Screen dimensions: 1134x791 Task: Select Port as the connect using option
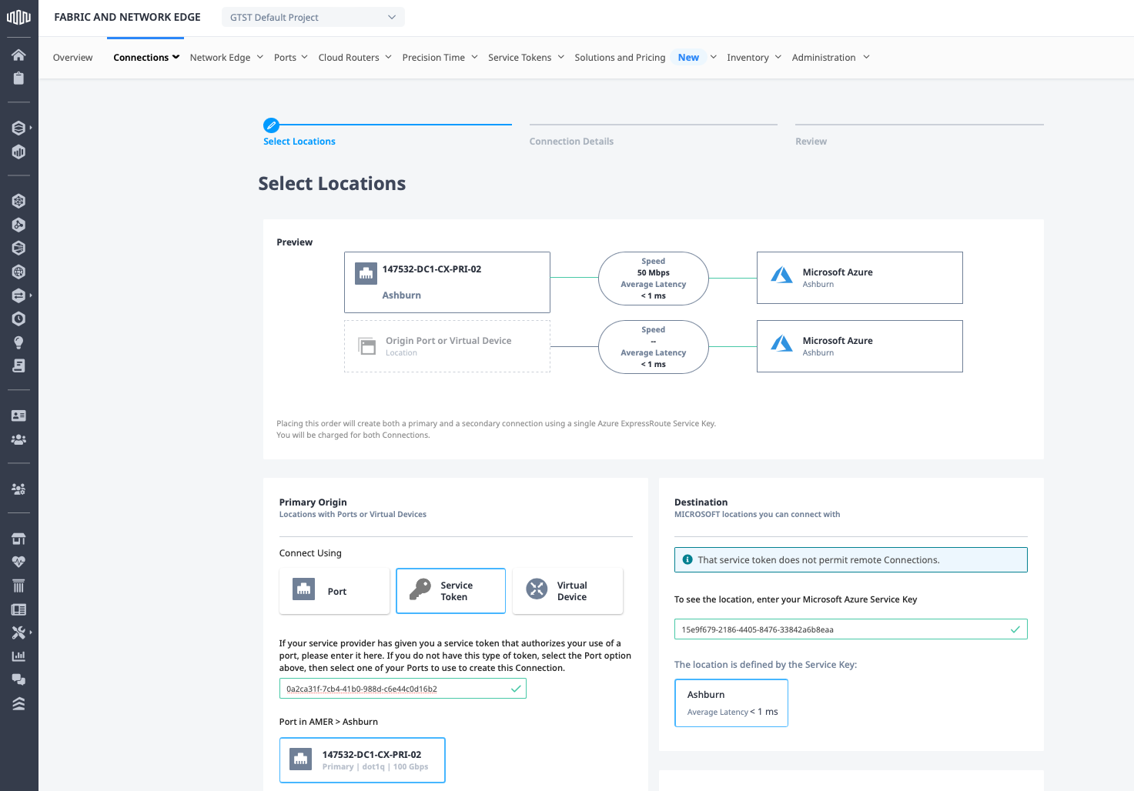coord(334,591)
